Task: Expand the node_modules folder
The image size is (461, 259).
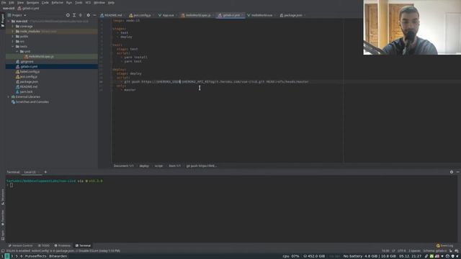Action: coord(13,32)
